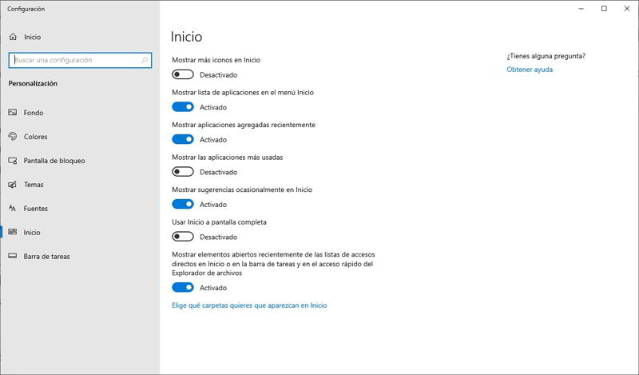The height and width of the screenshot is (375, 639).
Task: Click the Home icon in sidebar
Action: pyautogui.click(x=13, y=37)
